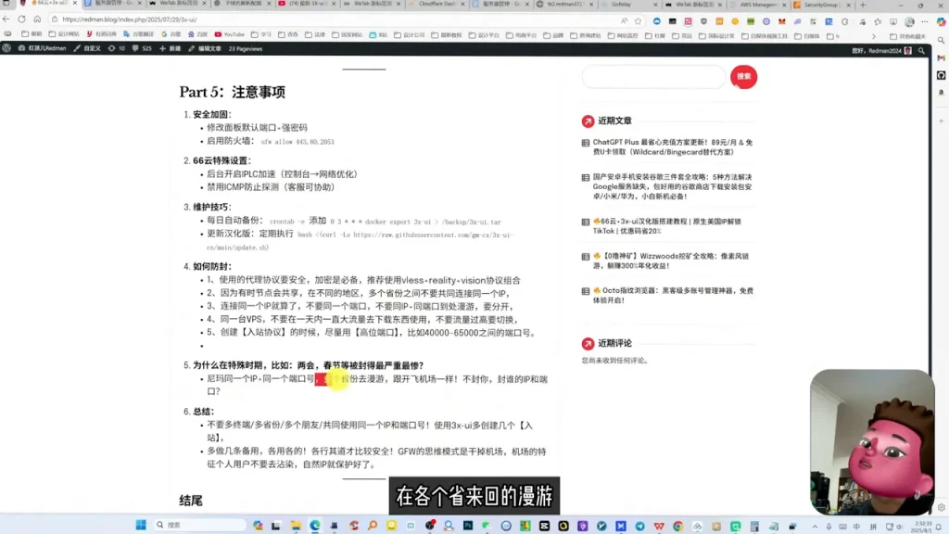The width and height of the screenshot is (949, 534).
Task: Open the Redman2024 user account menu
Action: 881,51
